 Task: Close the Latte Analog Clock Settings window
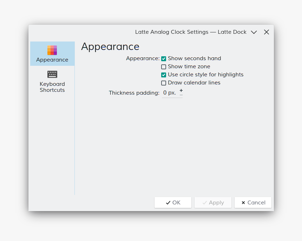coord(267,32)
